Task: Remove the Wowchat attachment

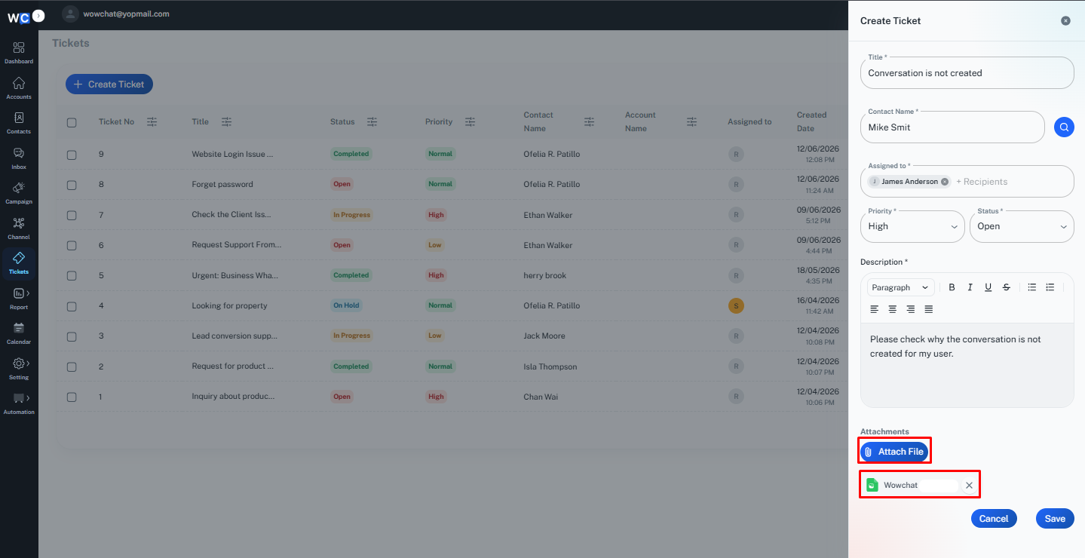Action: 970,486
